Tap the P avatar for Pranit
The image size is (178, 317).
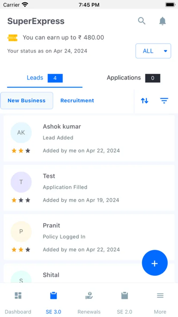pos(21,231)
